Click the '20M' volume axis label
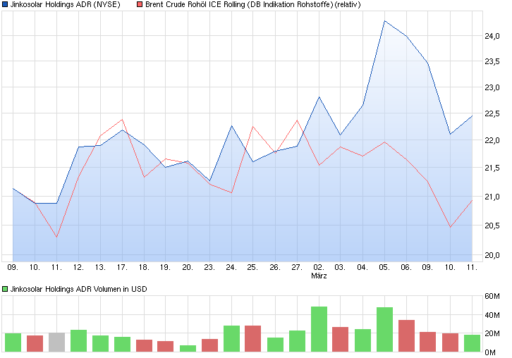 pos(492,333)
